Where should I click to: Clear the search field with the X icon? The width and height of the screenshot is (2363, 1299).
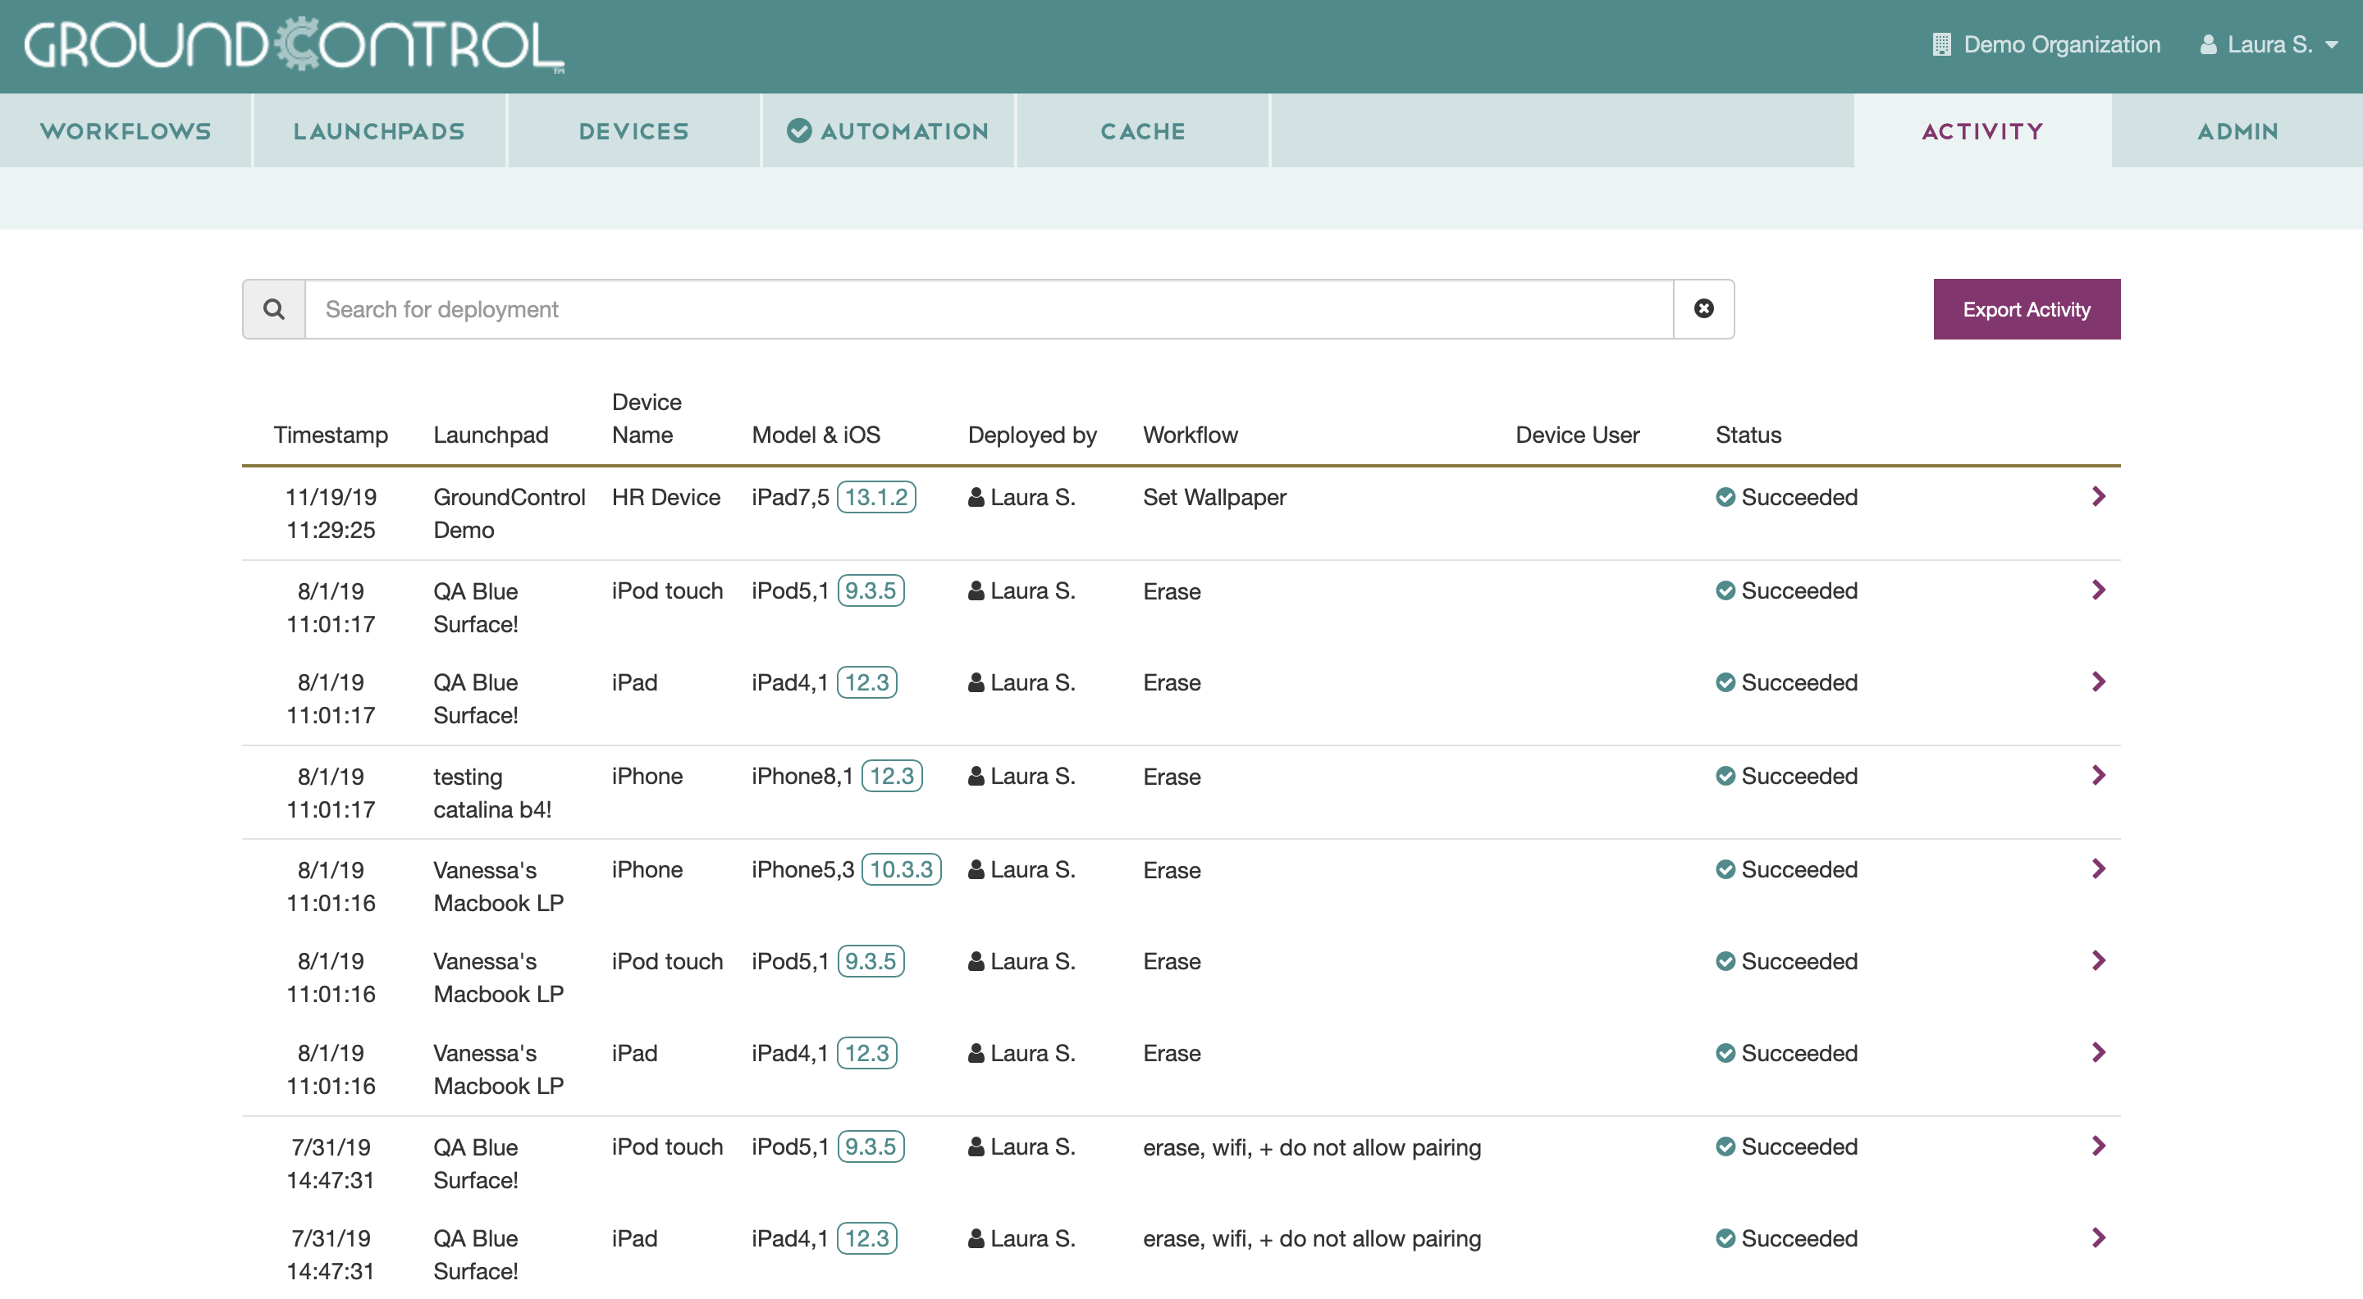(1703, 309)
